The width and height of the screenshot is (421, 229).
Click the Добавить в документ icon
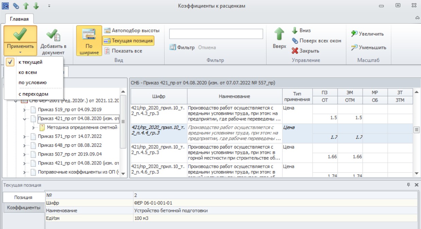53,34
